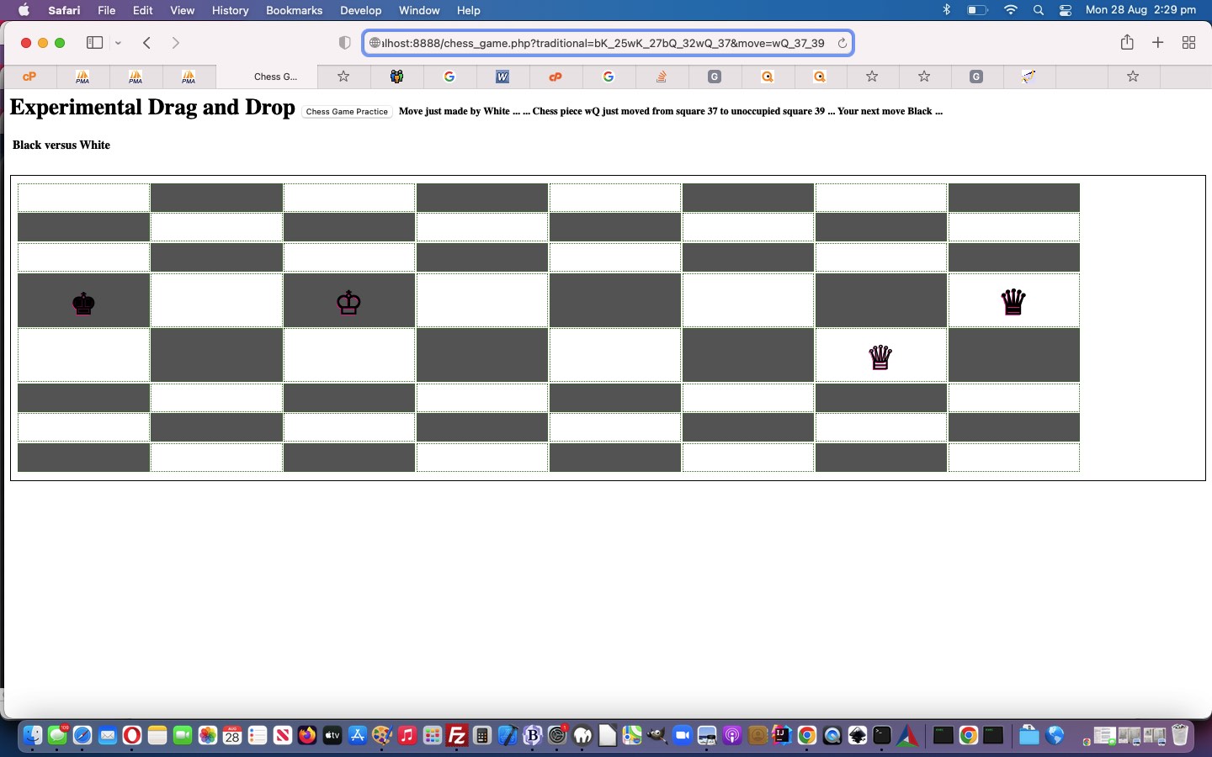Toggle the Safari sidebar
1212x757 pixels.
(x=95, y=43)
